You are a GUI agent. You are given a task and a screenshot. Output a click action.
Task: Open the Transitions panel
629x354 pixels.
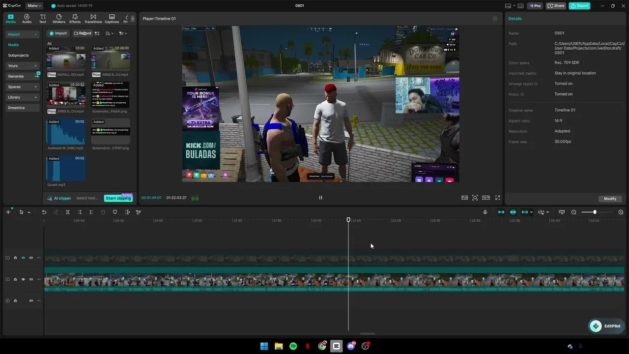coord(93,19)
